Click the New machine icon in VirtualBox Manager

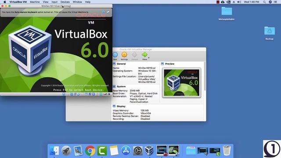pyautogui.click(x=115, y=55)
